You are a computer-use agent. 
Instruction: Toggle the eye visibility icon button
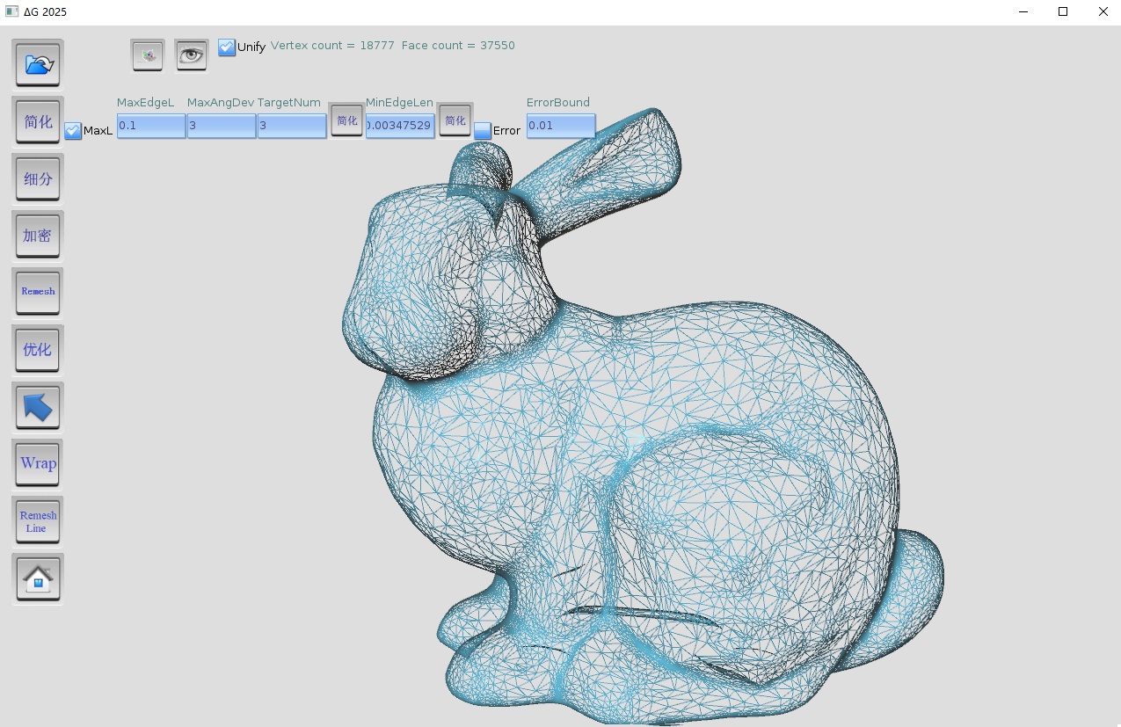point(191,55)
